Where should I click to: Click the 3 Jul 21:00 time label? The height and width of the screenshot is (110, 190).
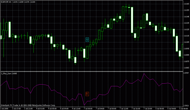coord(28,108)
